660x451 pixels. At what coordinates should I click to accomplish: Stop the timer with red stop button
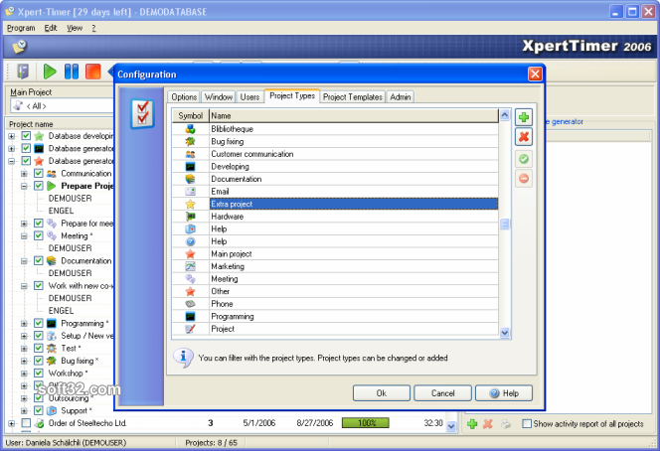point(92,72)
